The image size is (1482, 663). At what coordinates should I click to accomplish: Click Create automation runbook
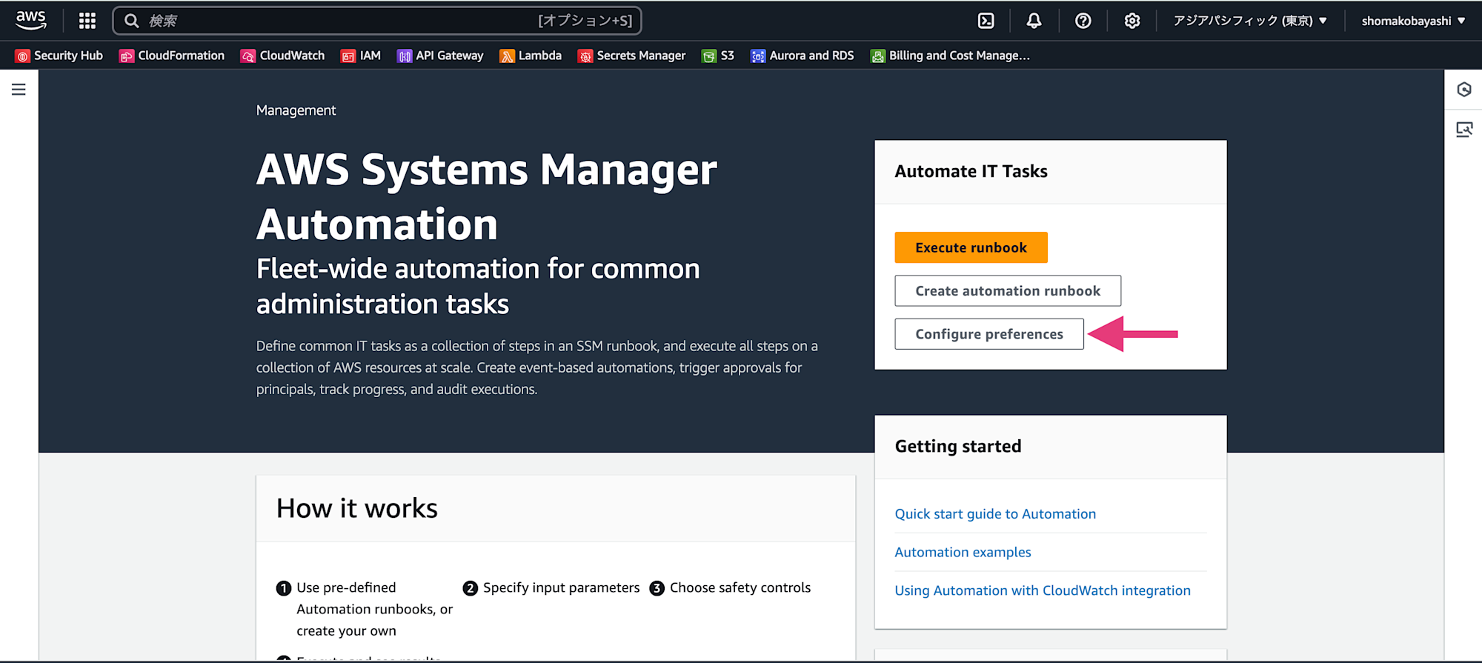[1008, 290]
